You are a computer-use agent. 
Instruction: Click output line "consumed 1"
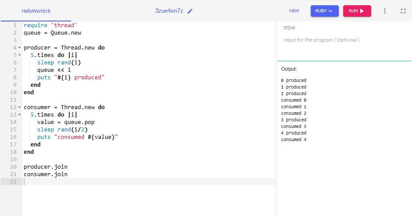coord(294,106)
